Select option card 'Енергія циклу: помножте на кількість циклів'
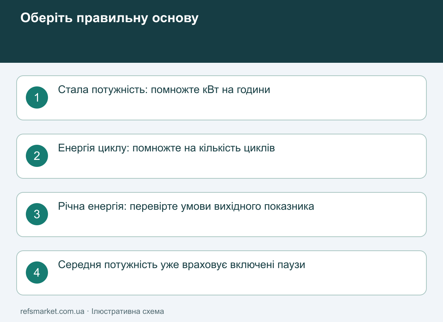Image resolution: width=443 pixels, height=322 pixels. [221, 156]
